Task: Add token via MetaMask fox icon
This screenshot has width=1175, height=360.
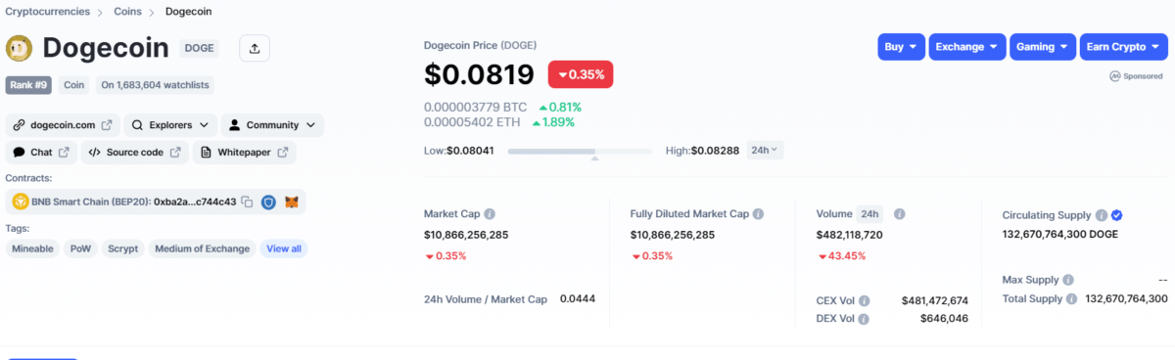Action: [292, 202]
